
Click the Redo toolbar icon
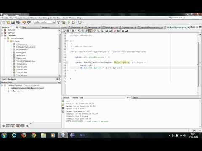tap(29, 22)
